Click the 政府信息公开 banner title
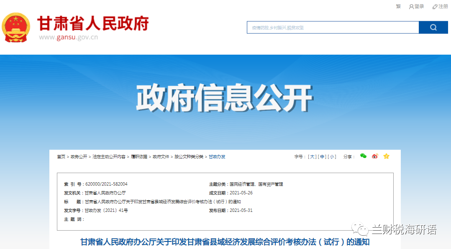 pos(224,98)
